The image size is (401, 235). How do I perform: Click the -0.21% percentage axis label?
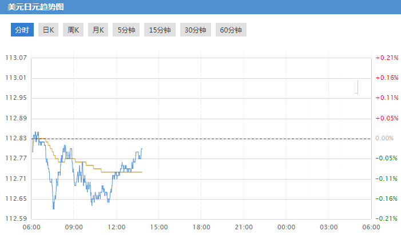pyautogui.click(x=387, y=218)
